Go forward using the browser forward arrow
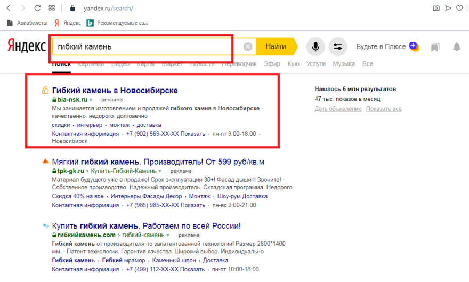This screenshot has width=469, height=282. tap(23, 8)
